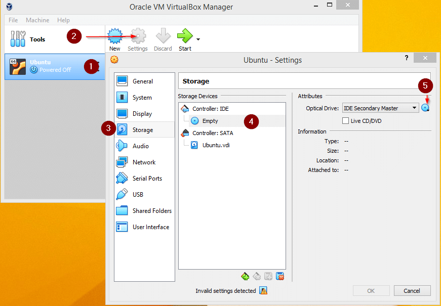441x306 pixels.
Task: Open Settings gear in the toolbar
Action: pyautogui.click(x=138, y=36)
